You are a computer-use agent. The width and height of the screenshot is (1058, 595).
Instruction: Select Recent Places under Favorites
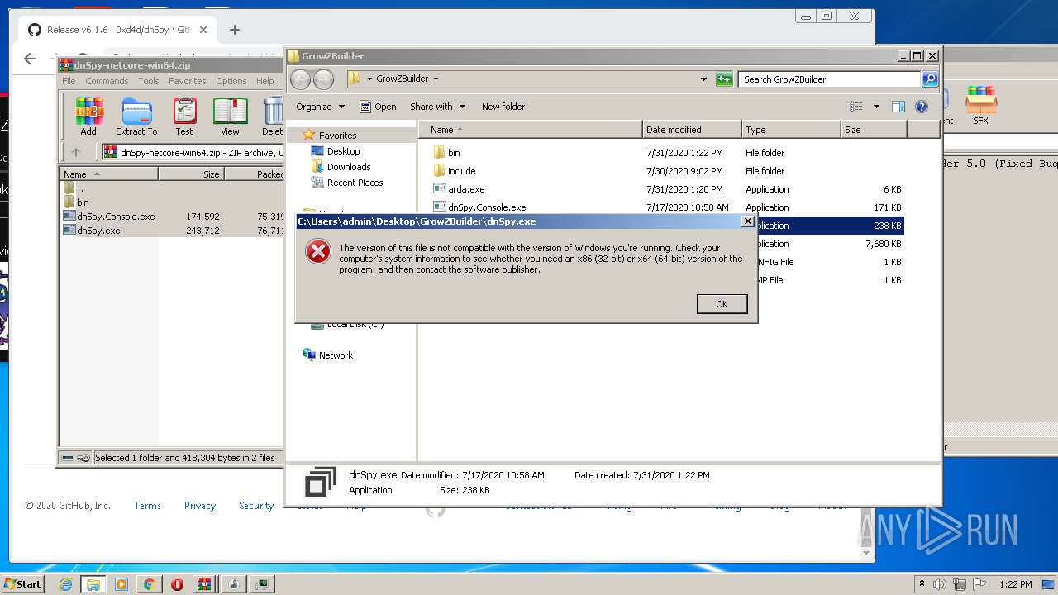coord(355,183)
